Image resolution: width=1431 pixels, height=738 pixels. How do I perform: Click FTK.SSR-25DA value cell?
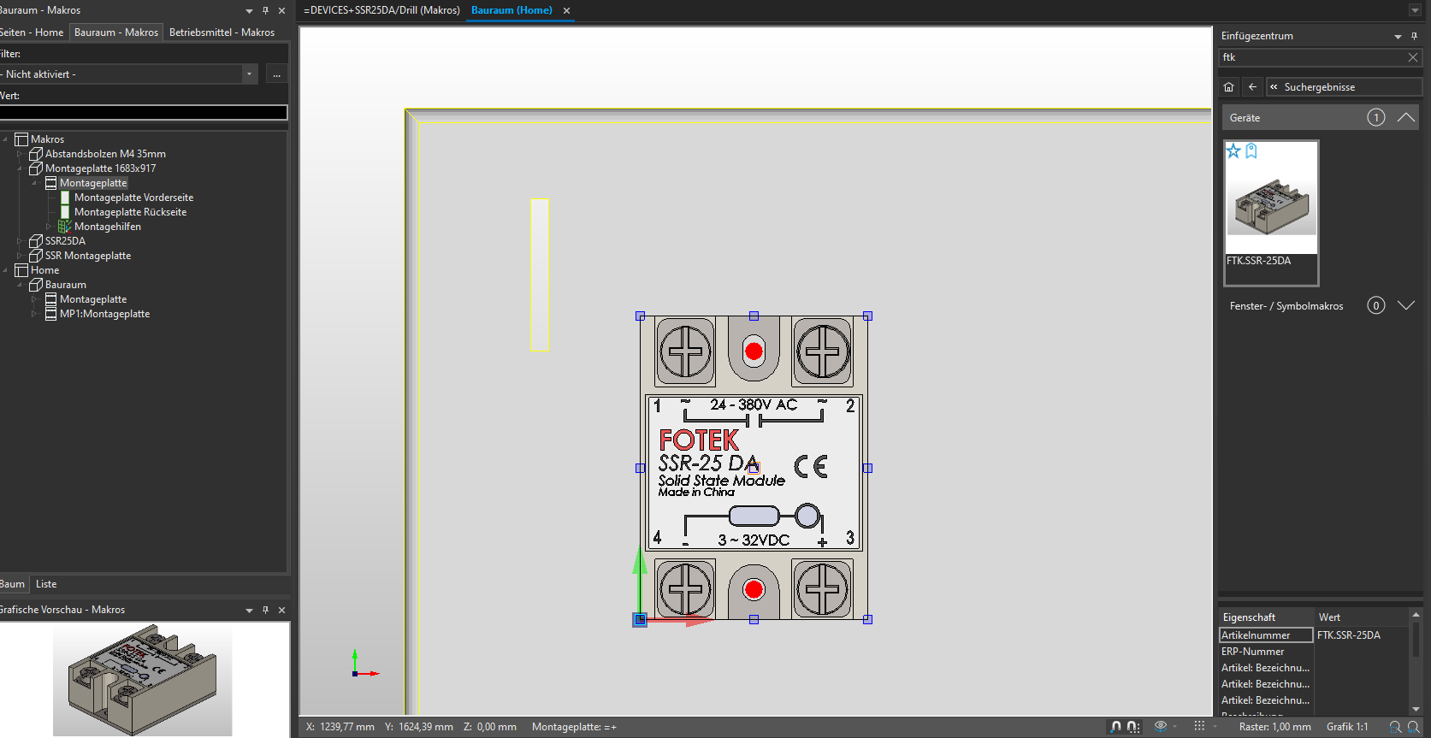1360,635
